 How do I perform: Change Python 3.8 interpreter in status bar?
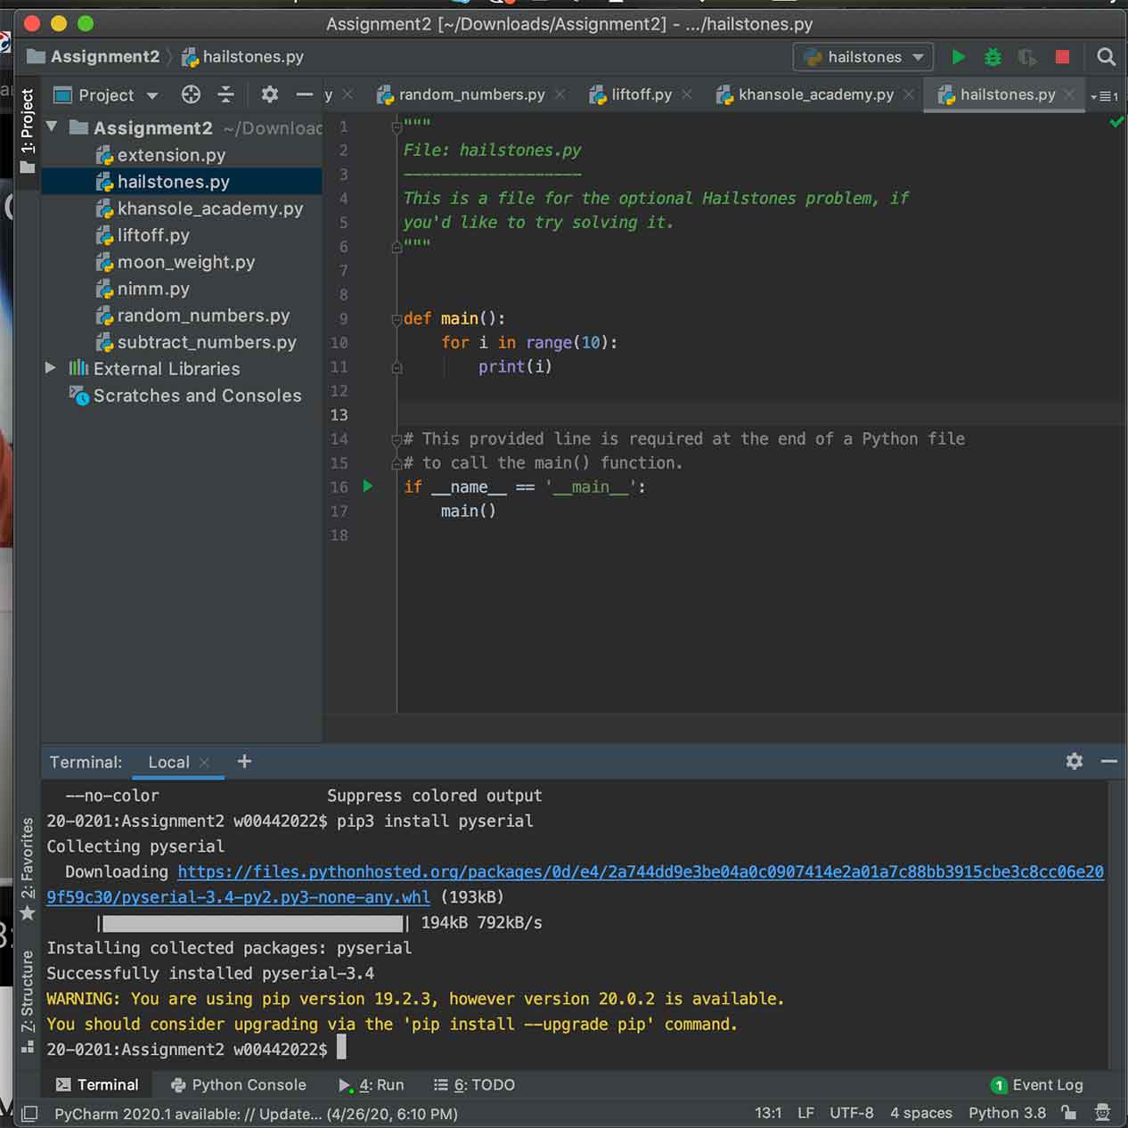tap(1007, 1113)
